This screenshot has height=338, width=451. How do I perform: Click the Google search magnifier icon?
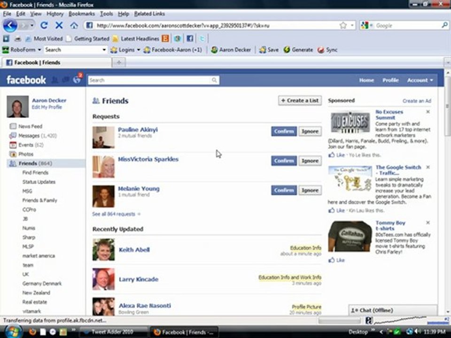point(444,25)
